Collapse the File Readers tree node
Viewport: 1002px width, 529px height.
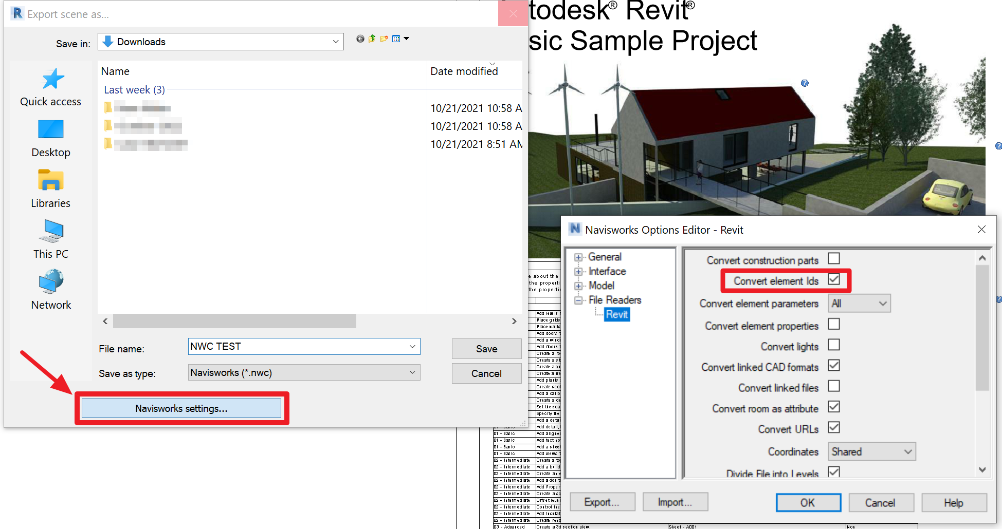(x=579, y=300)
